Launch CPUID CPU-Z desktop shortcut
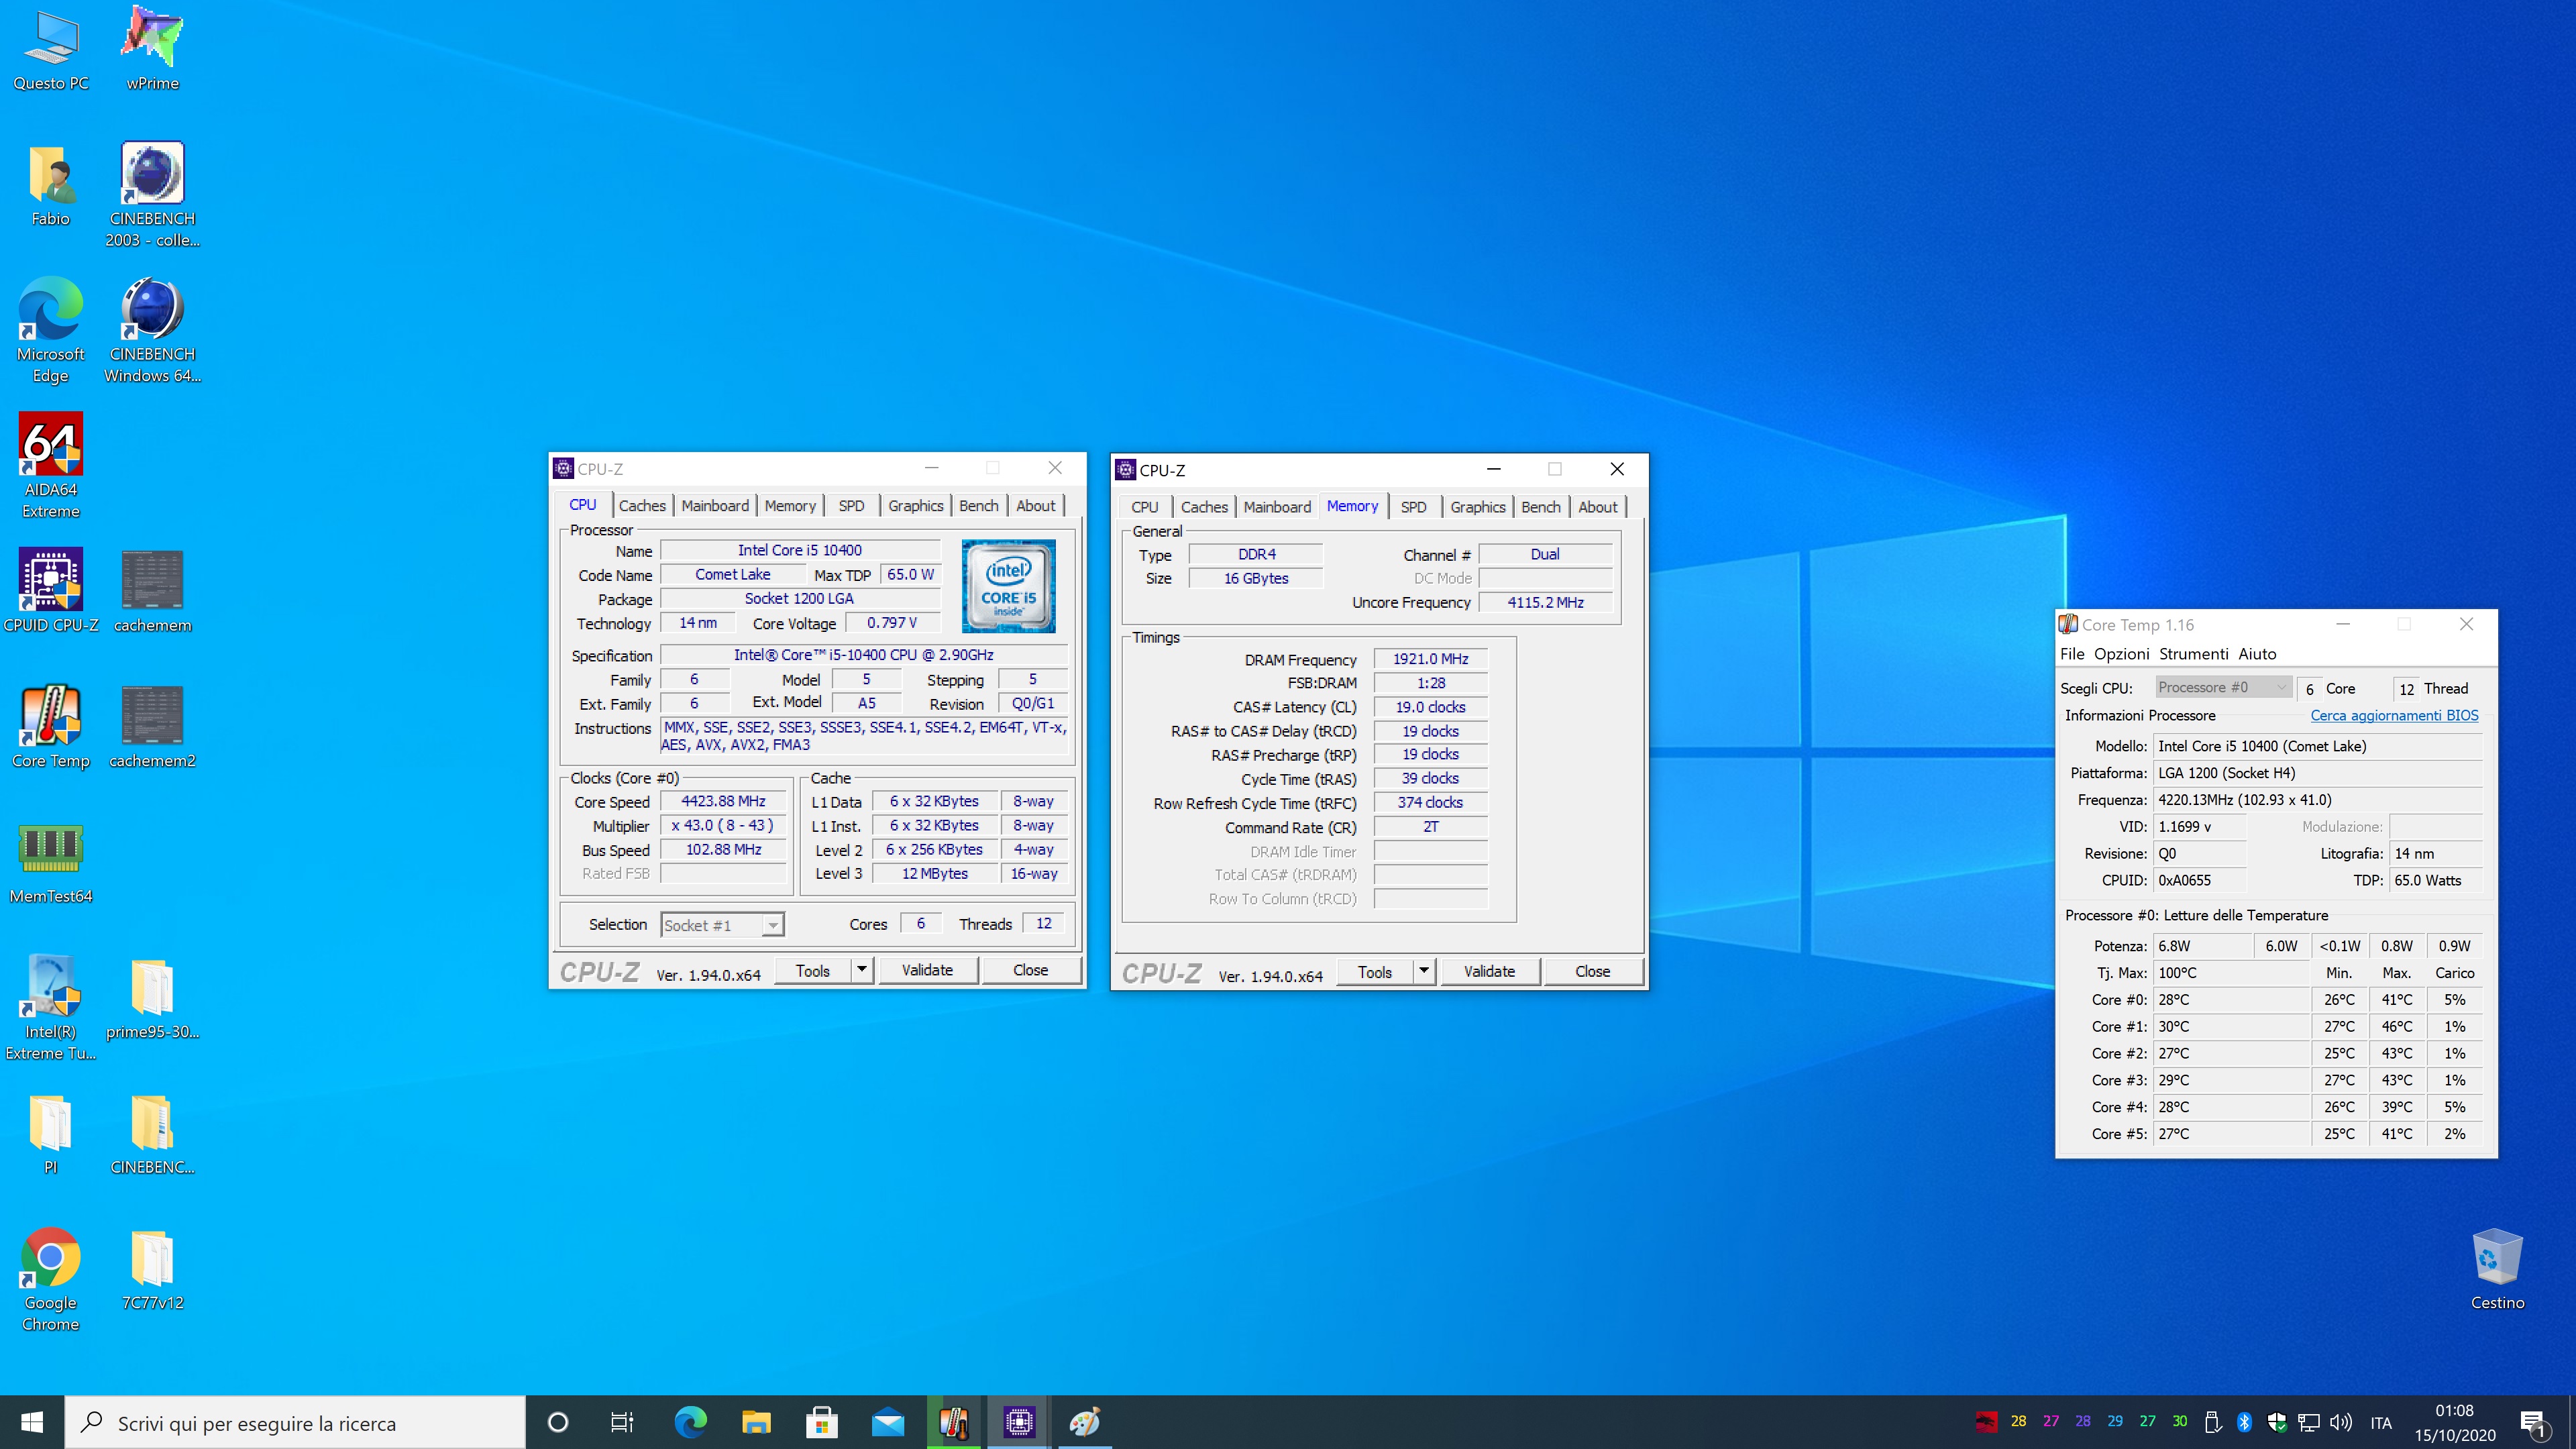Image resolution: width=2576 pixels, height=1449 pixels. (51, 592)
